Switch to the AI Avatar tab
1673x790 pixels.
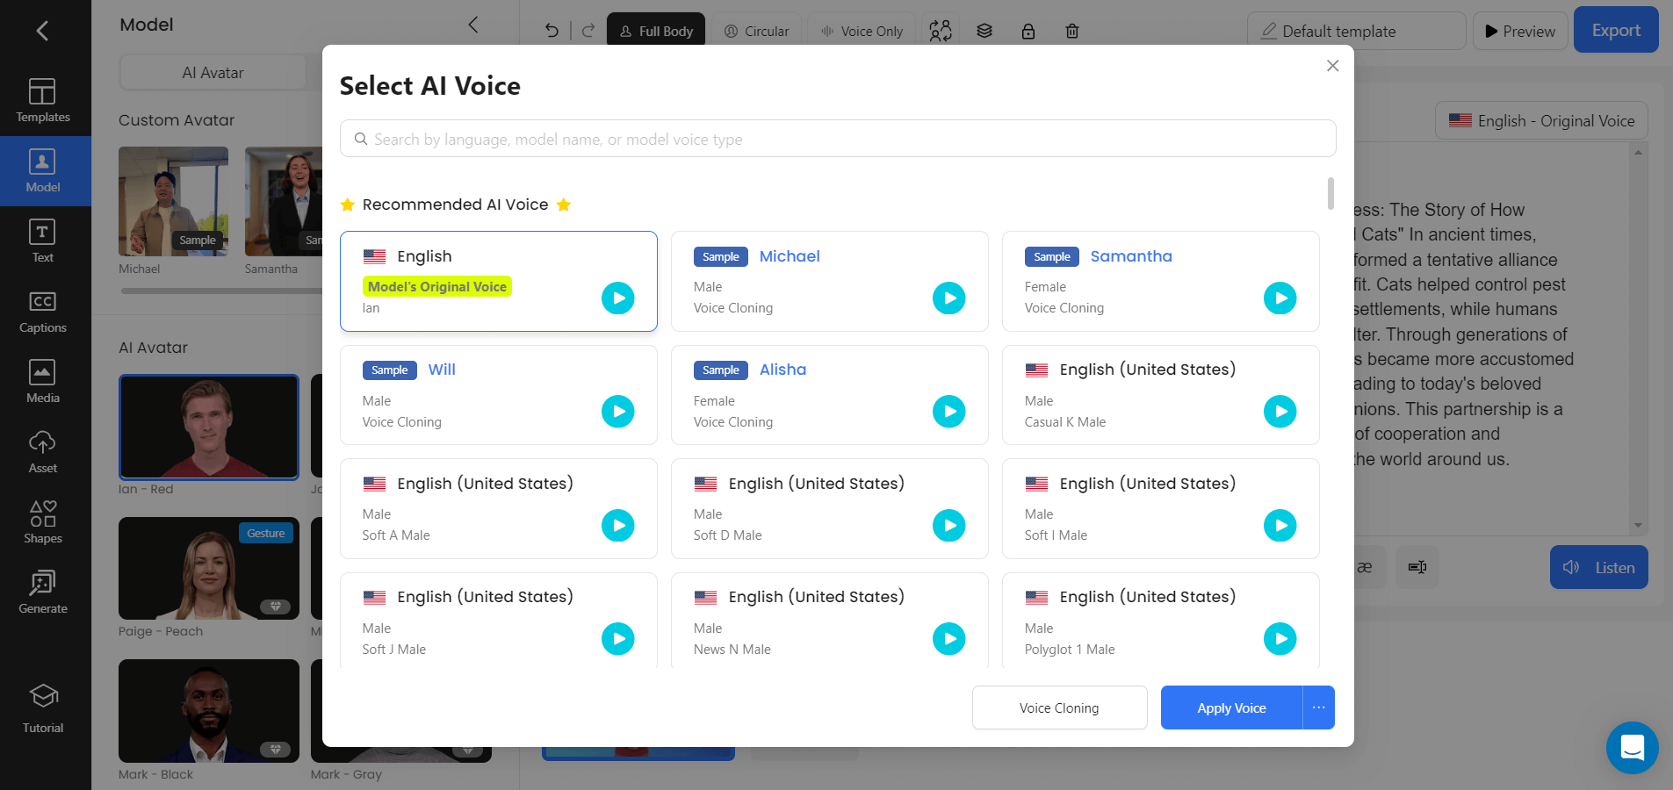[213, 72]
